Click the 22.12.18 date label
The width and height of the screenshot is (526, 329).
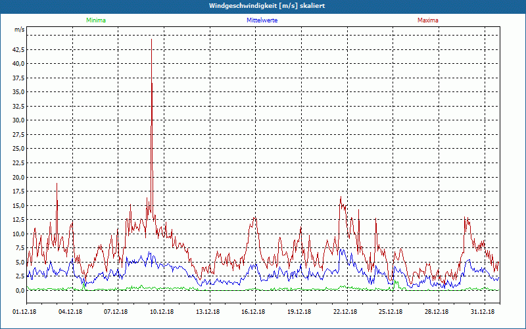tap(345, 312)
